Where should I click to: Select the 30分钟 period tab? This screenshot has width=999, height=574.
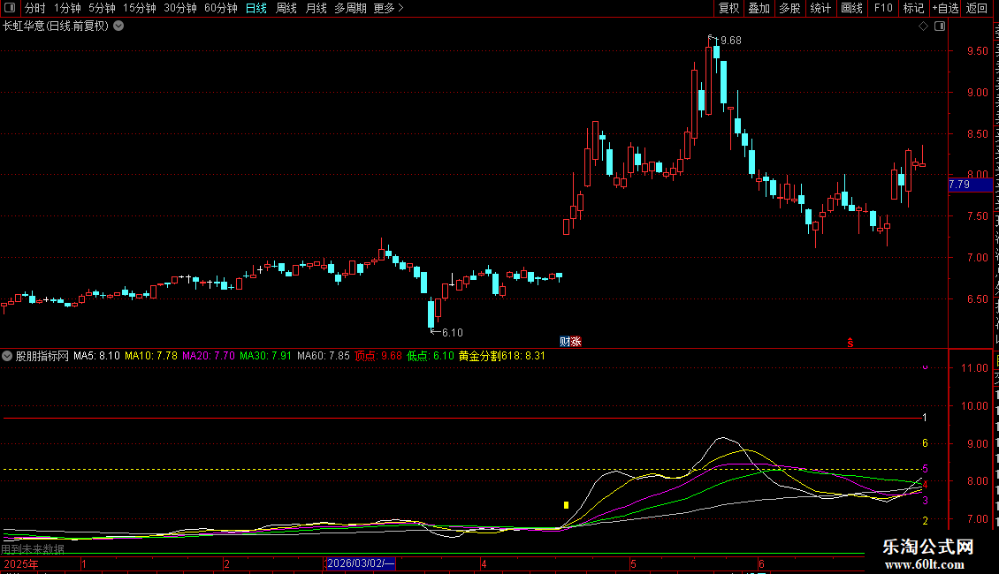180,8
